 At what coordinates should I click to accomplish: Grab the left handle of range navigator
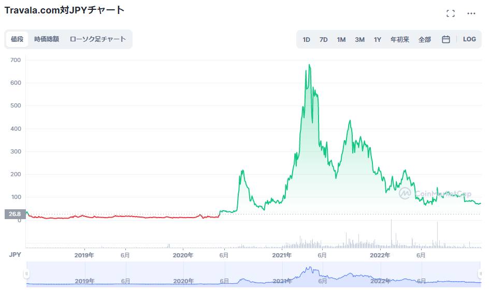[26, 274]
